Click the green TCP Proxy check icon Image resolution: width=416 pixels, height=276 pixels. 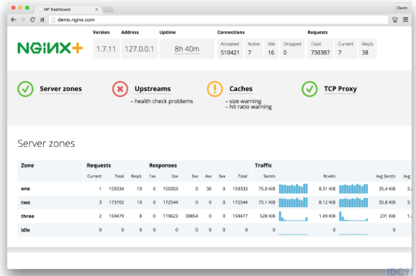coord(310,89)
